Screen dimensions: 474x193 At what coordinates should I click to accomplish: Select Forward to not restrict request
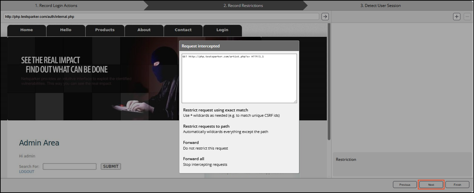pos(191,143)
